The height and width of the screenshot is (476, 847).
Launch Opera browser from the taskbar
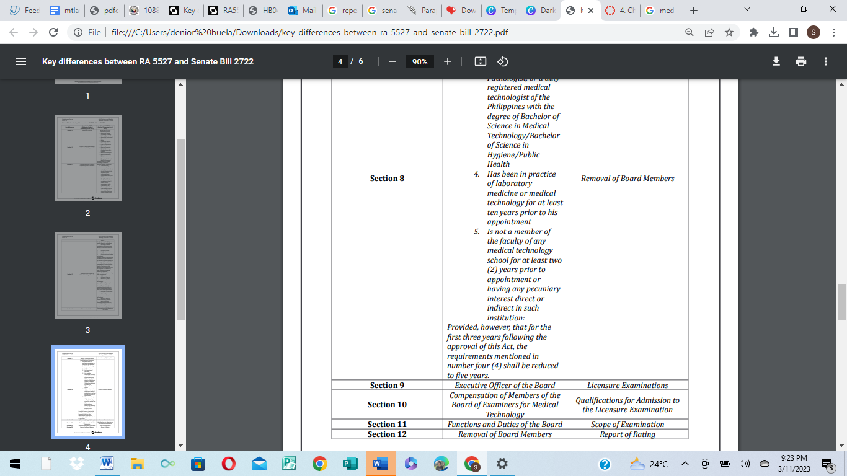tap(228, 464)
